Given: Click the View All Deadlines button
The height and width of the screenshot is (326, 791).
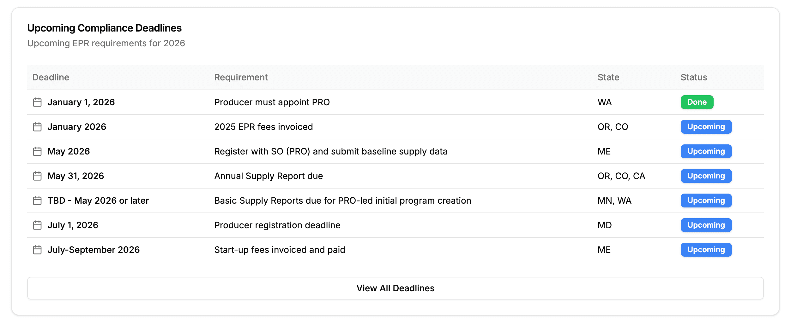Looking at the screenshot, I should pyautogui.click(x=395, y=288).
